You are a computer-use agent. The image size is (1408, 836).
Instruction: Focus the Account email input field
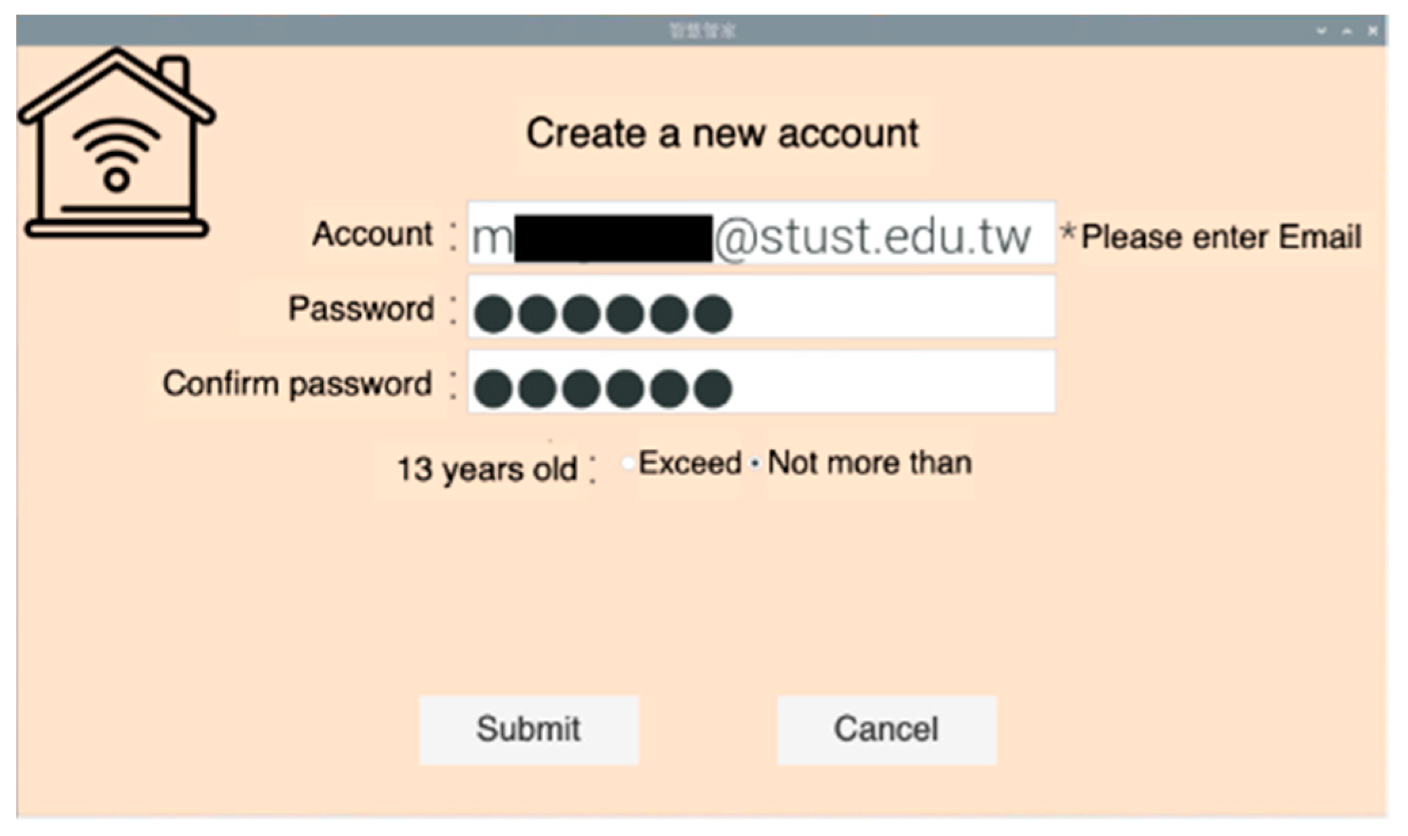click(761, 234)
